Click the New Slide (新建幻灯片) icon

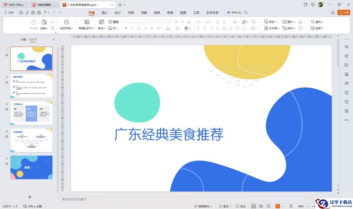click(87, 22)
